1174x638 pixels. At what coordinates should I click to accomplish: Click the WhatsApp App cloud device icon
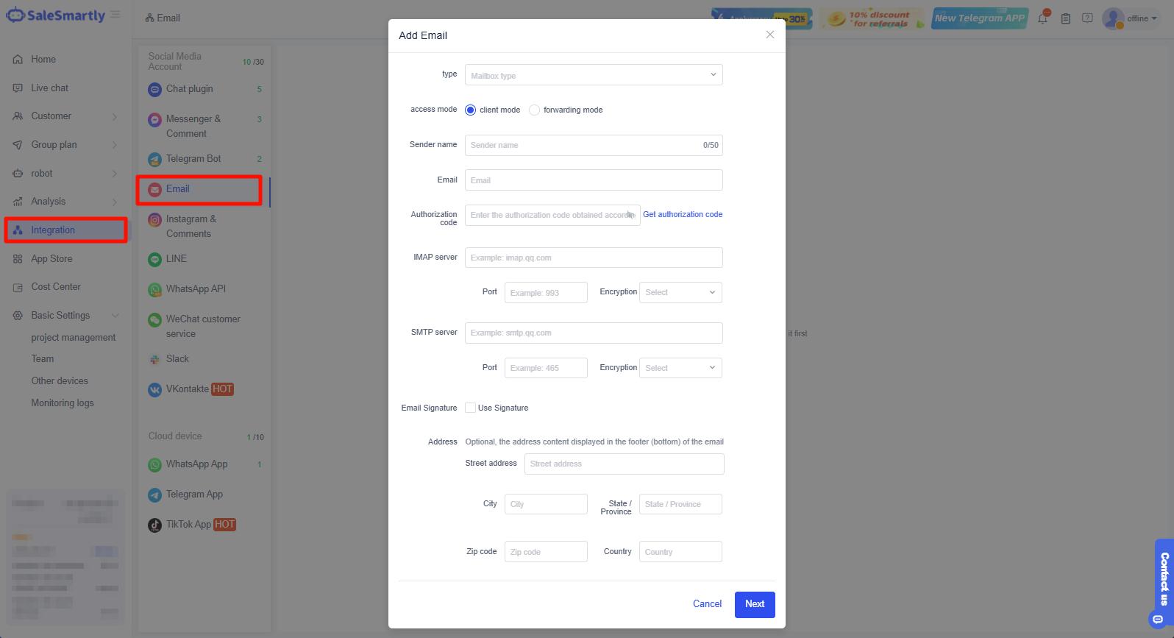tap(154, 464)
